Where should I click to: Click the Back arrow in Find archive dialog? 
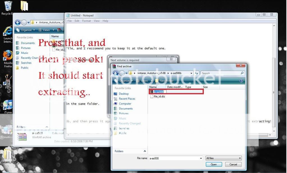coord(116,73)
